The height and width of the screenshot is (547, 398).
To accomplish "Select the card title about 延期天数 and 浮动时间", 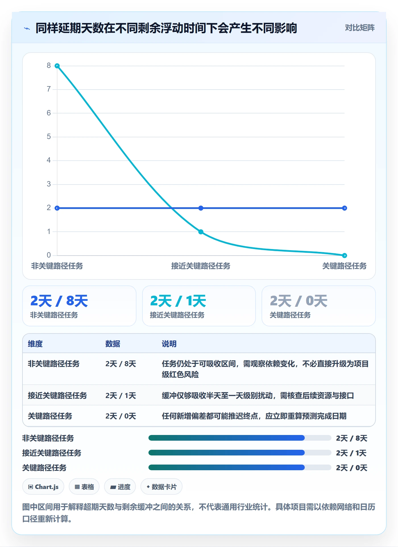I will (x=166, y=28).
